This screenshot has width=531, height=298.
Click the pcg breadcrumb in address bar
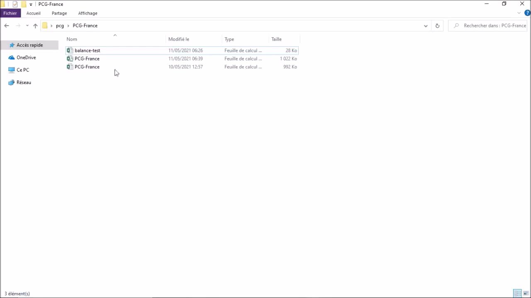point(60,26)
